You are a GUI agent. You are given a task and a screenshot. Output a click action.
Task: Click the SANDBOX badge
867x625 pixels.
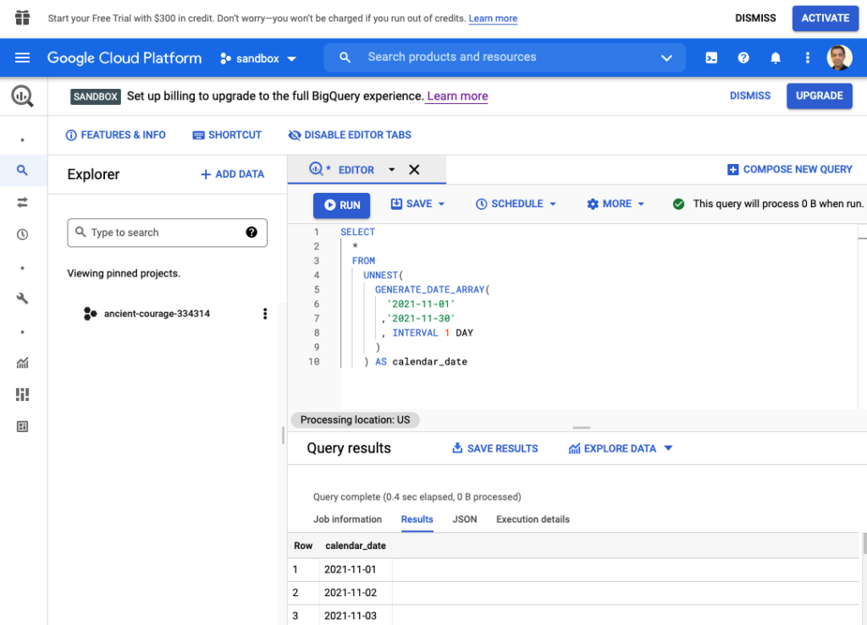pos(95,96)
